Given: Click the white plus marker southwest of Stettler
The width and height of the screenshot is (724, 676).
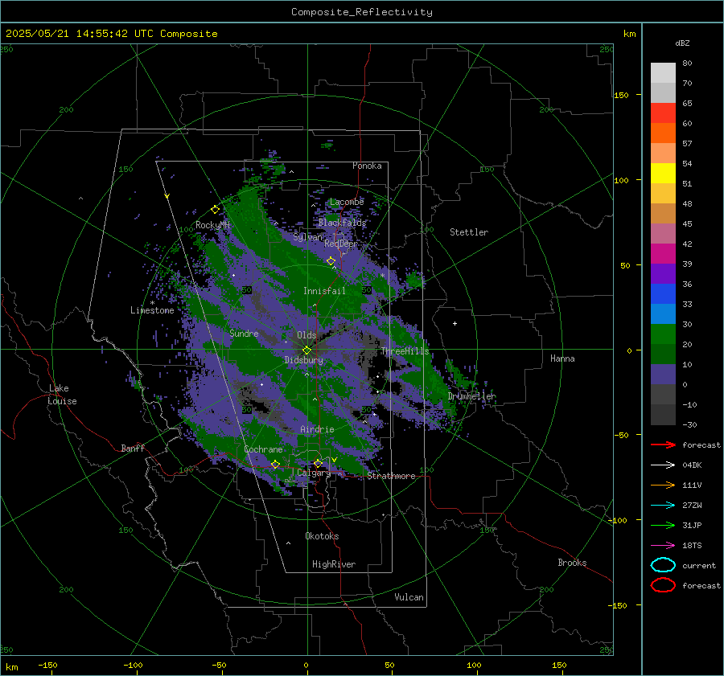Looking at the screenshot, I should coord(455,323).
